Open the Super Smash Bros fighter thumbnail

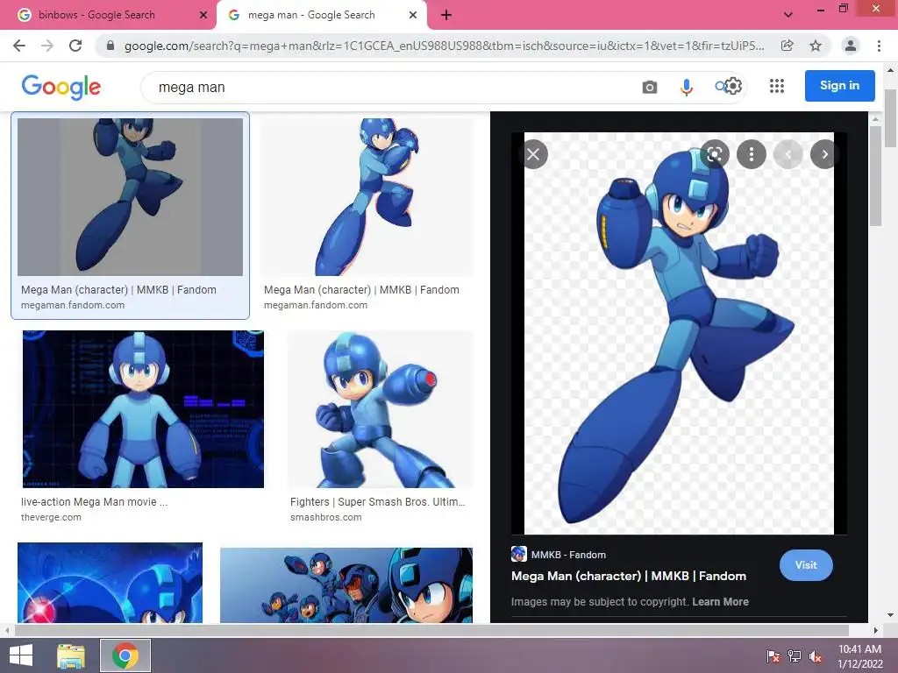coord(381,409)
